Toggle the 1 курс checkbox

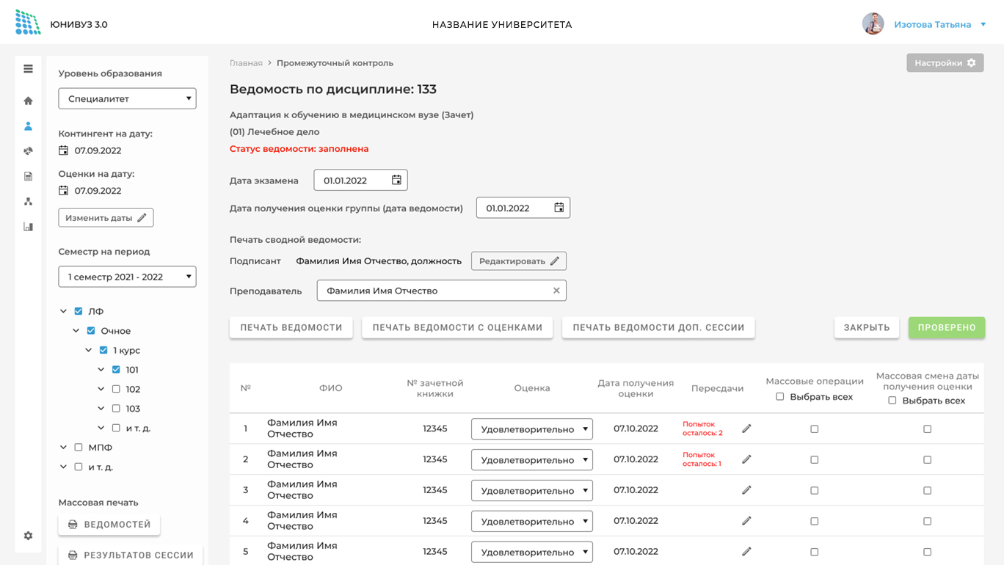(103, 350)
